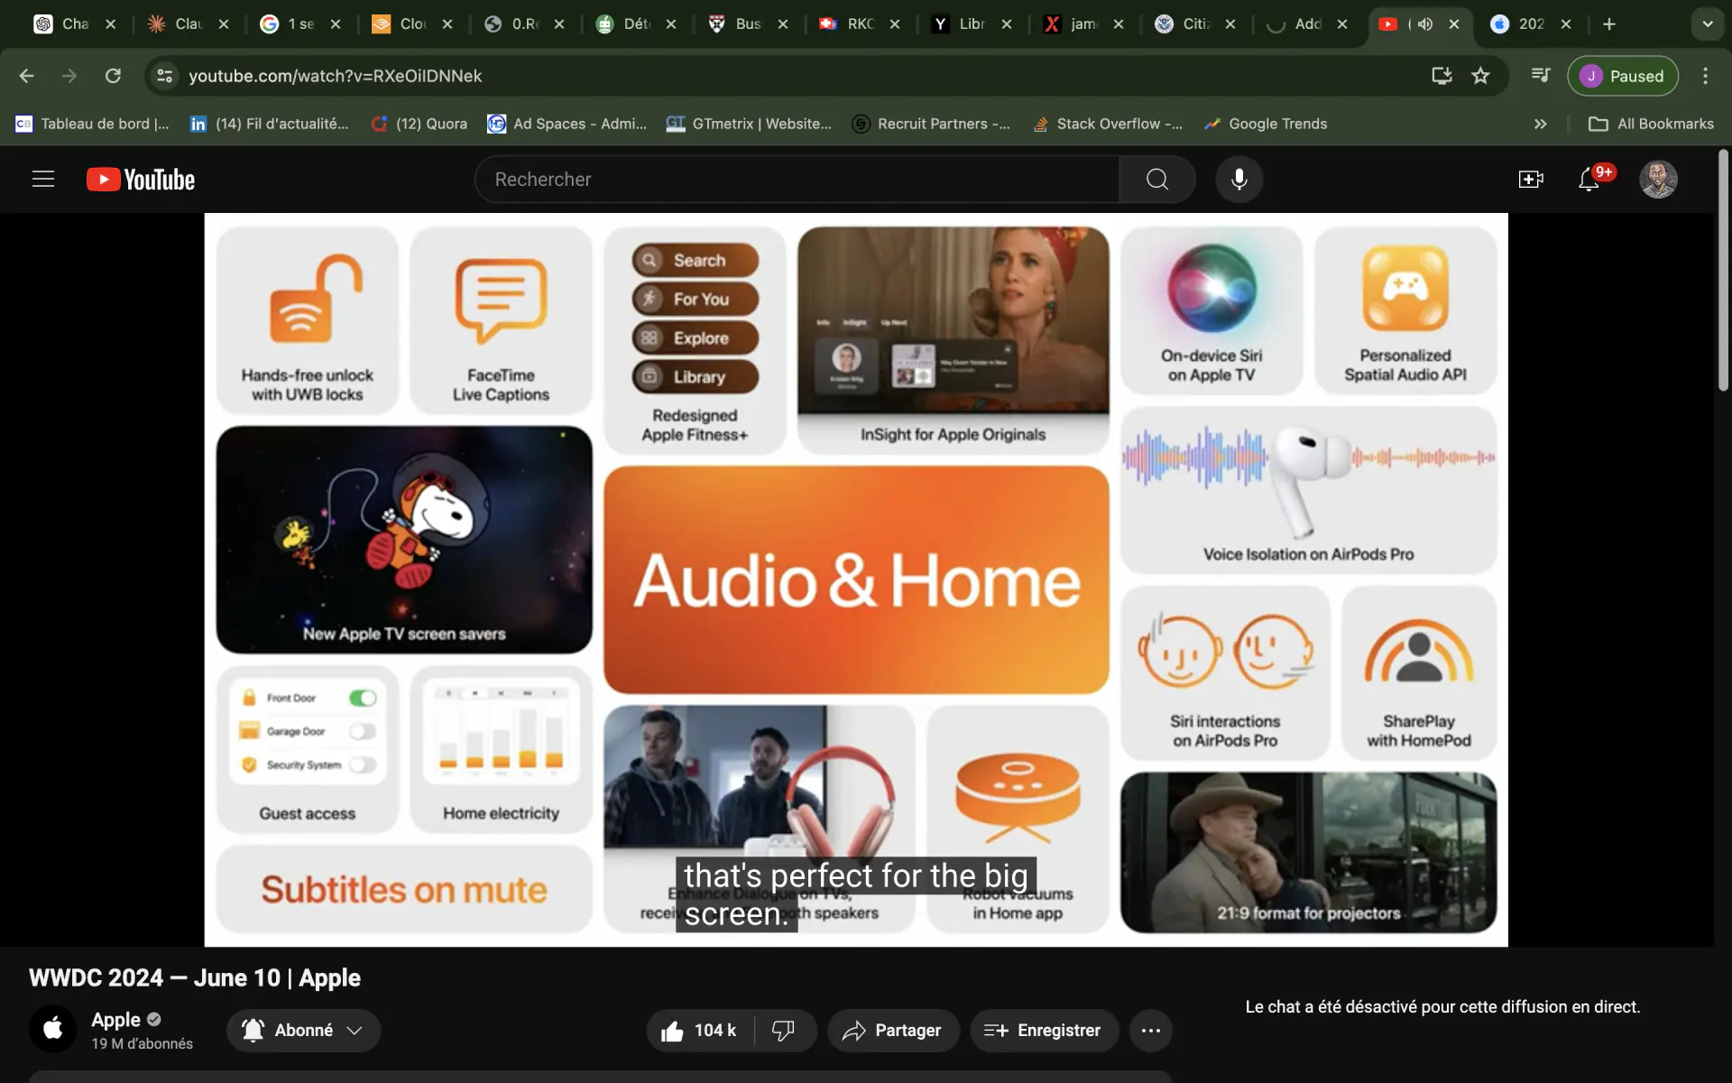
Task: Open more actions three-dot button
Action: tap(1150, 1031)
